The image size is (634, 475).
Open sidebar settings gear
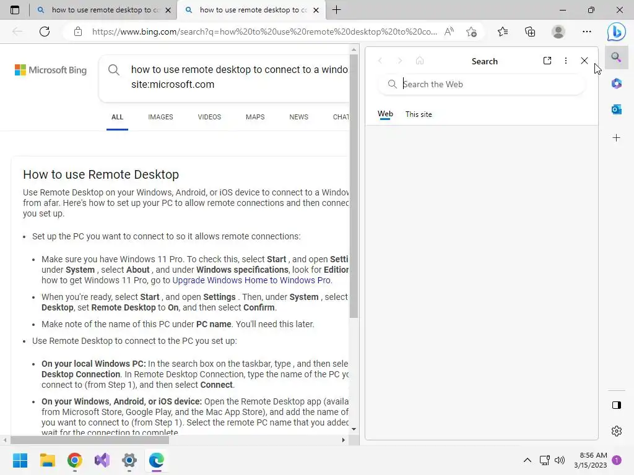[x=616, y=431]
